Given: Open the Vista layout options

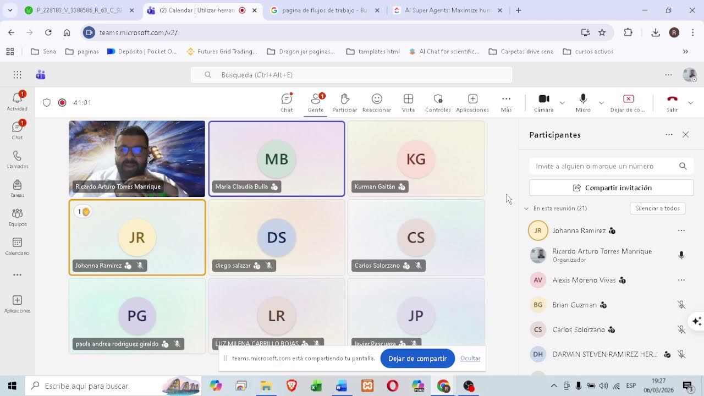Looking at the screenshot, I should point(408,102).
